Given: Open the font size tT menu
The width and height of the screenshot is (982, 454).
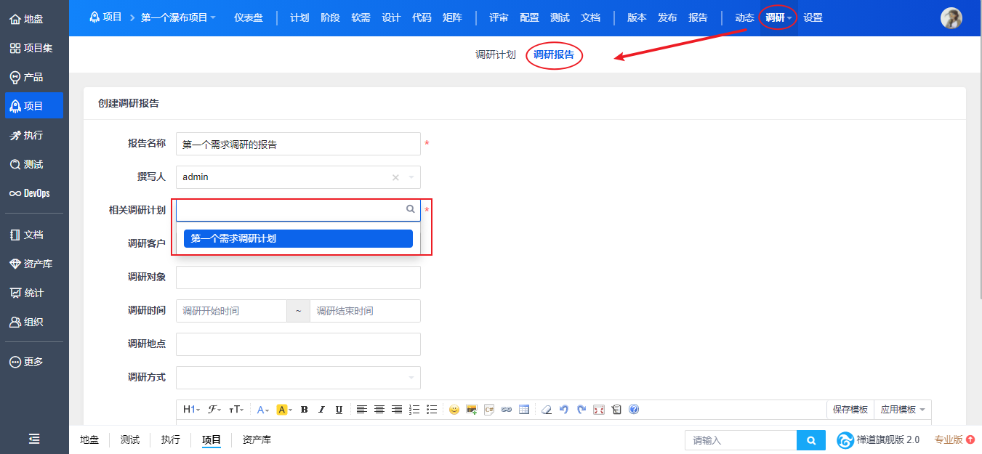Looking at the screenshot, I should coord(237,410).
